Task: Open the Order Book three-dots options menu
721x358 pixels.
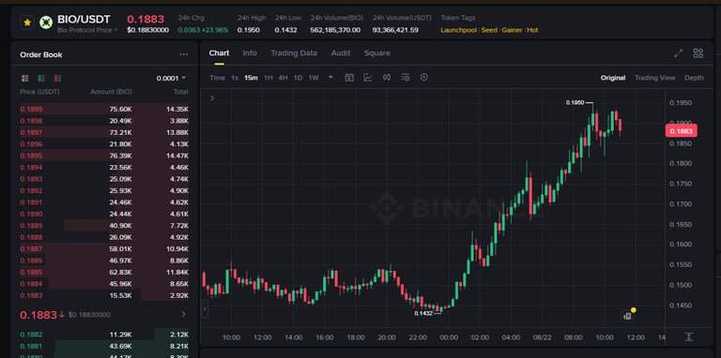Action: click(x=183, y=54)
